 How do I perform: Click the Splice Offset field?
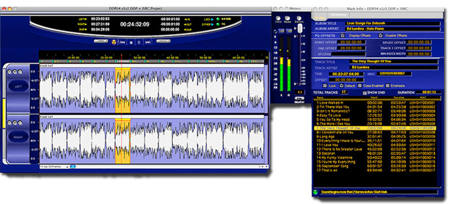click(419, 42)
